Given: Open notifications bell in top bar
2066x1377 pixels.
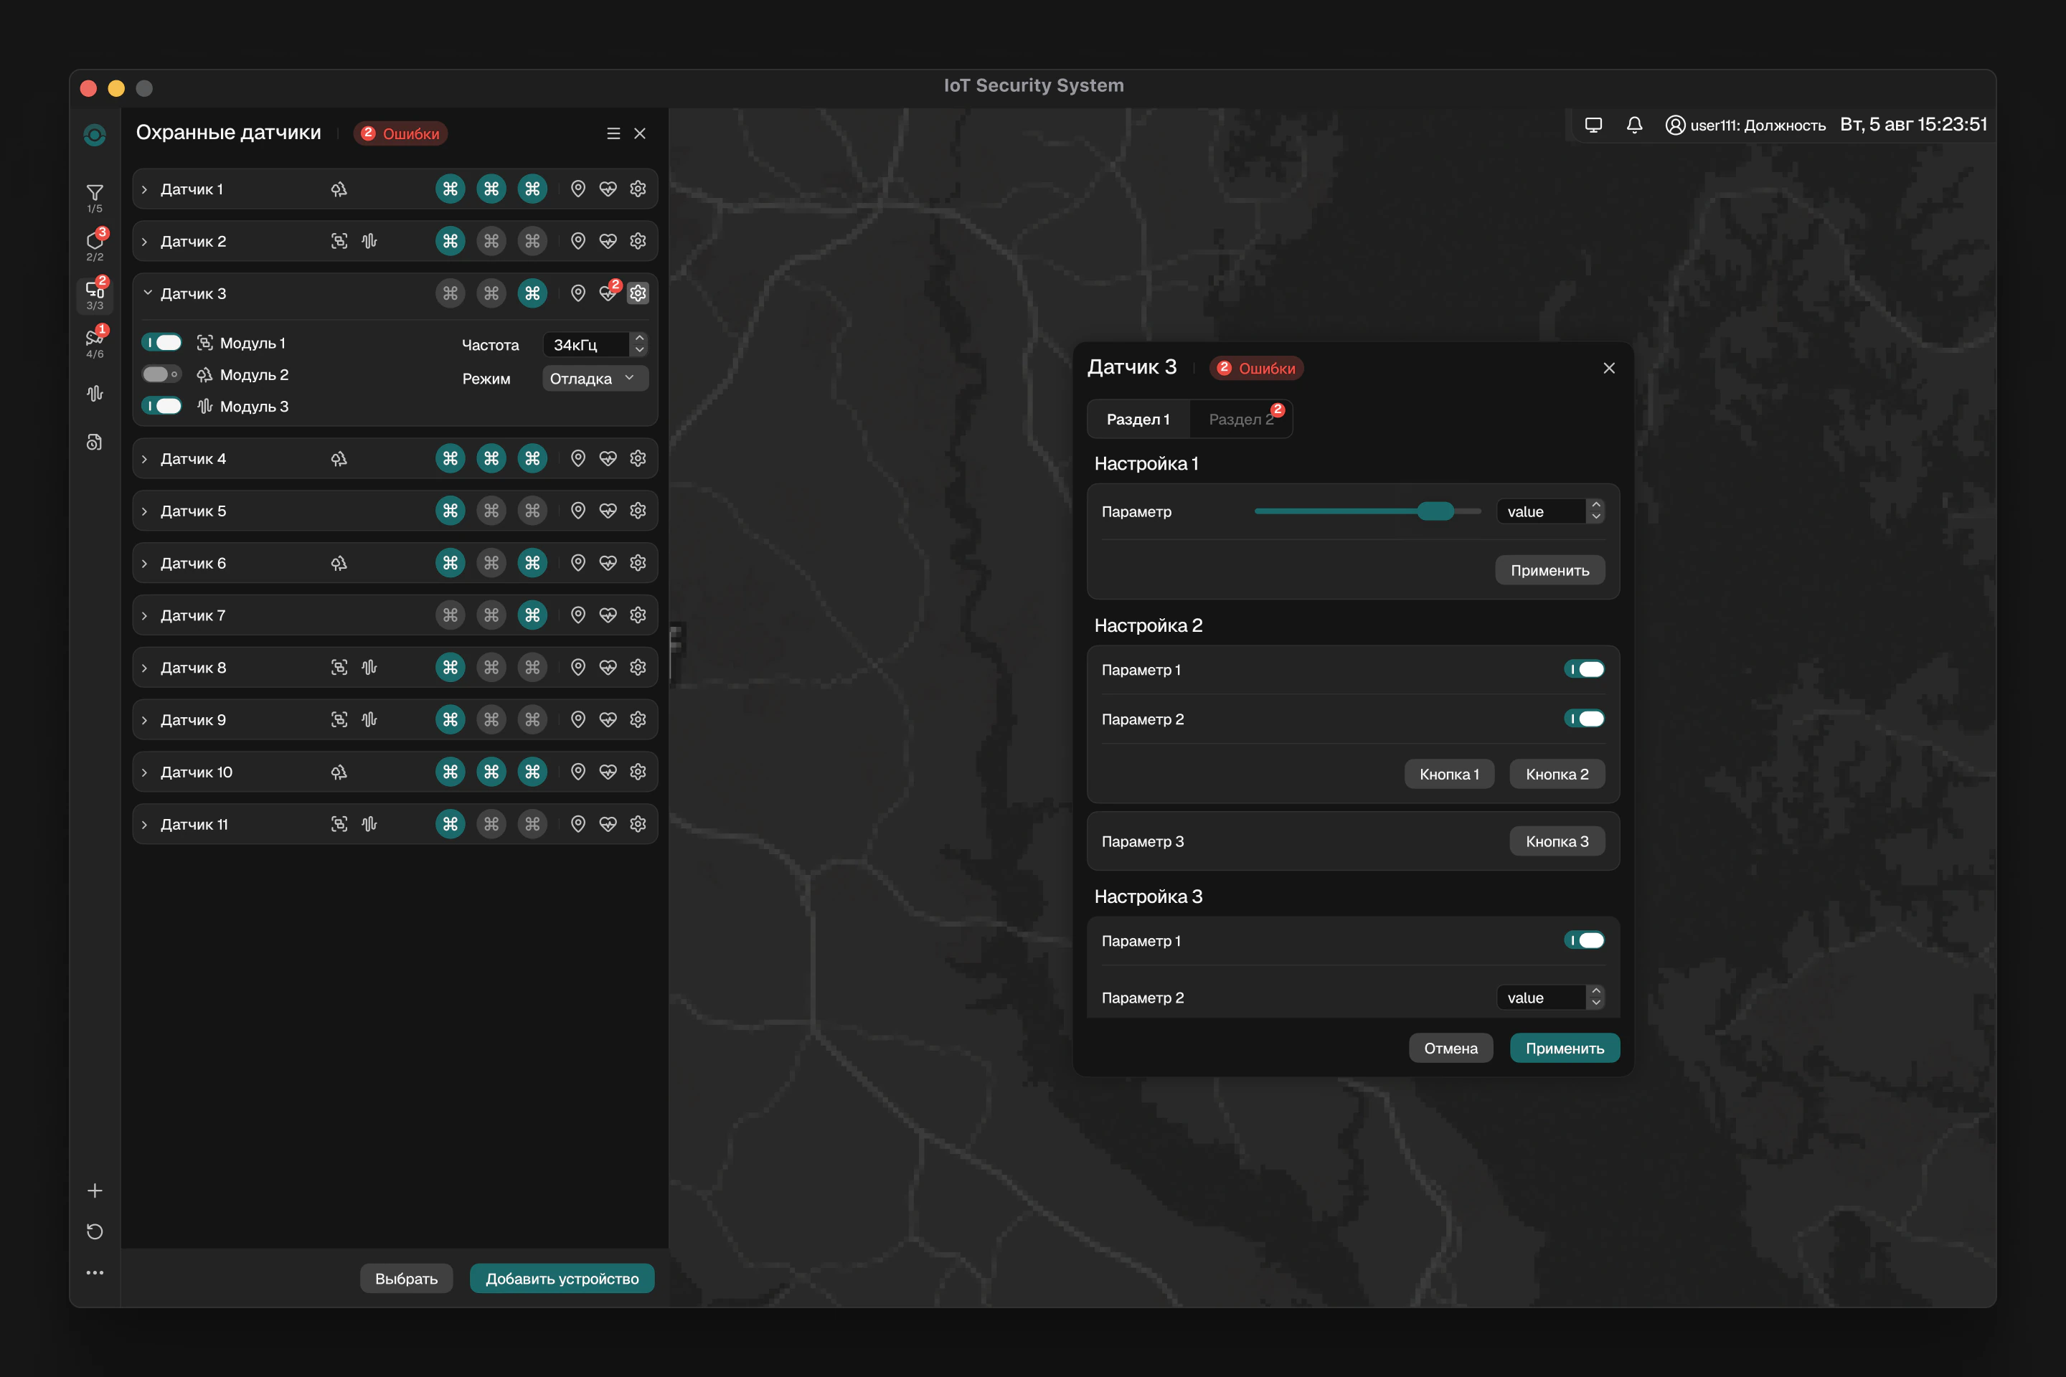Looking at the screenshot, I should tap(1635, 125).
